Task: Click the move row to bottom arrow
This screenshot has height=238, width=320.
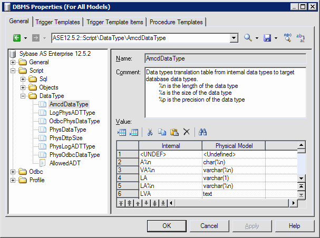Action: tap(163, 203)
